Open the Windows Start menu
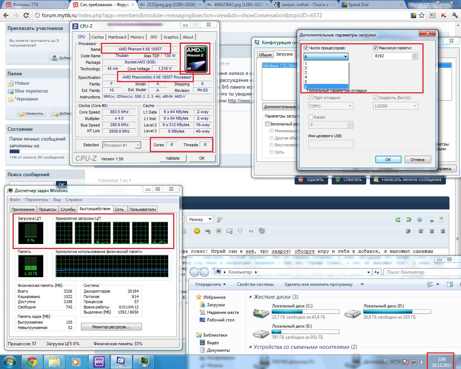This screenshot has width=461, height=369. pyautogui.click(x=10, y=362)
